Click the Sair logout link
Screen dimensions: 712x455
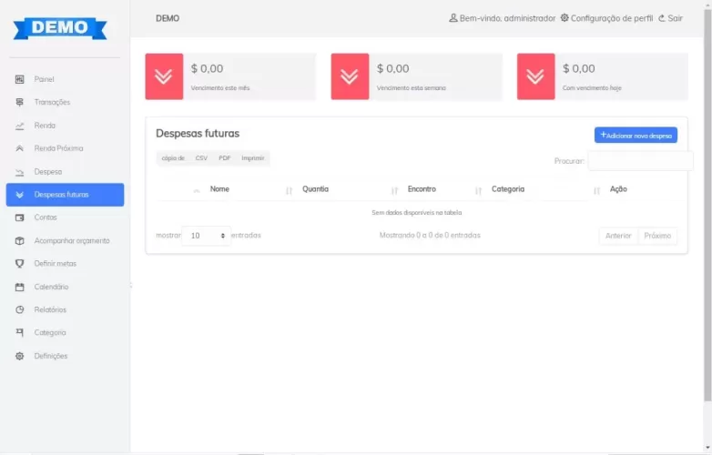pos(670,18)
